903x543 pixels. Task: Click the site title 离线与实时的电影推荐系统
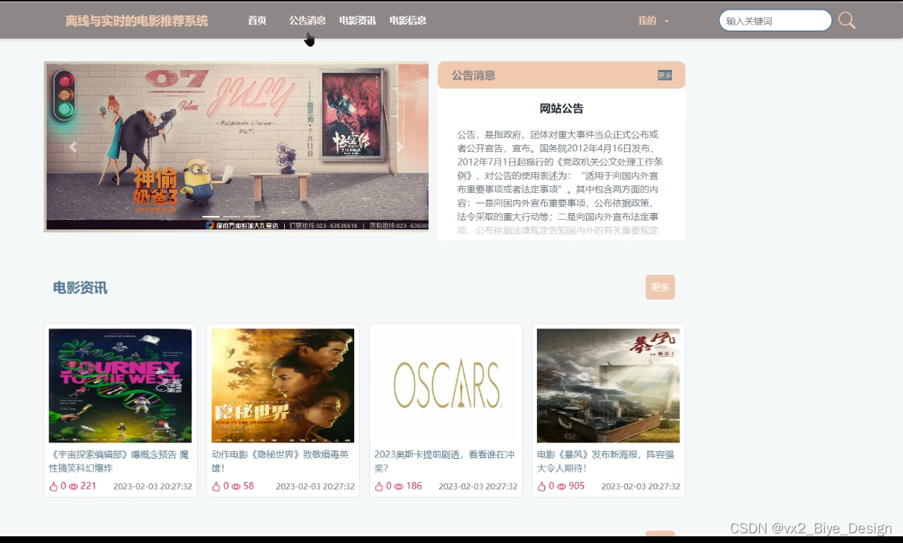(136, 21)
